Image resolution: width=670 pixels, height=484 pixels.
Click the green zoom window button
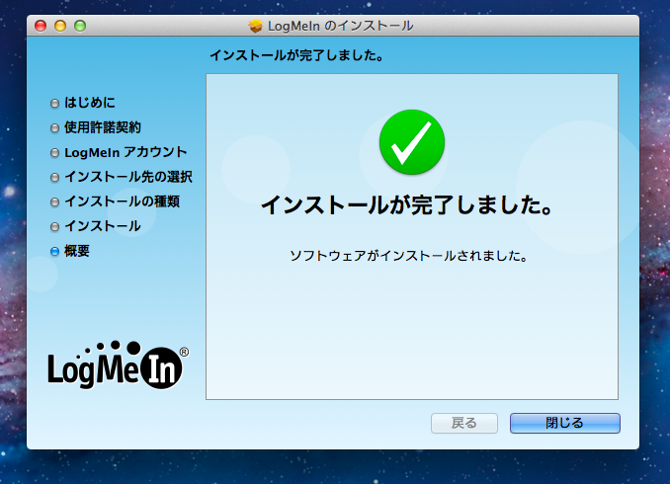(x=80, y=26)
